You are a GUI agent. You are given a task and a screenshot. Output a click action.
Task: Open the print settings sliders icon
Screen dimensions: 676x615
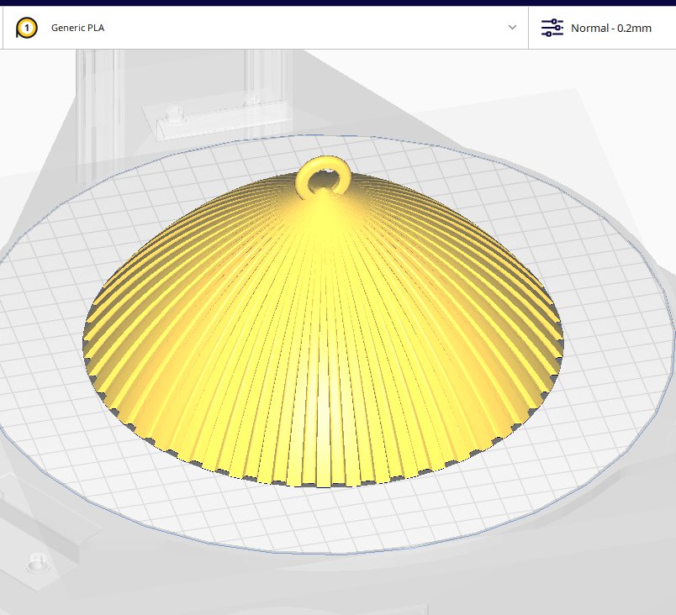click(x=552, y=28)
